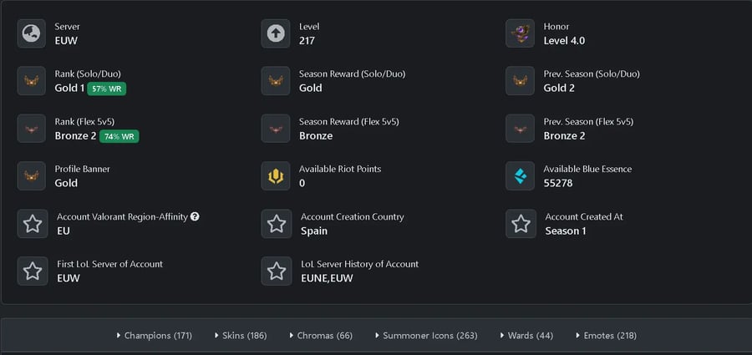Click the Valorant Region-Affinity help icon
This screenshot has width=752, height=355.
(195, 216)
